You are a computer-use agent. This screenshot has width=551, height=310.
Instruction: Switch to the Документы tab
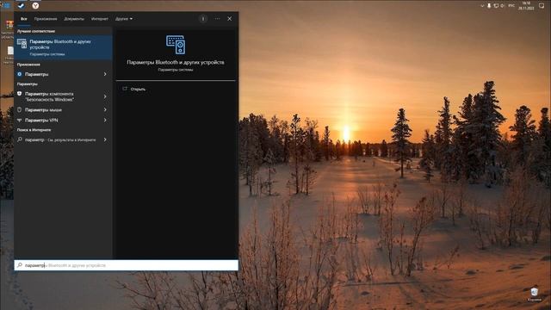(x=74, y=19)
